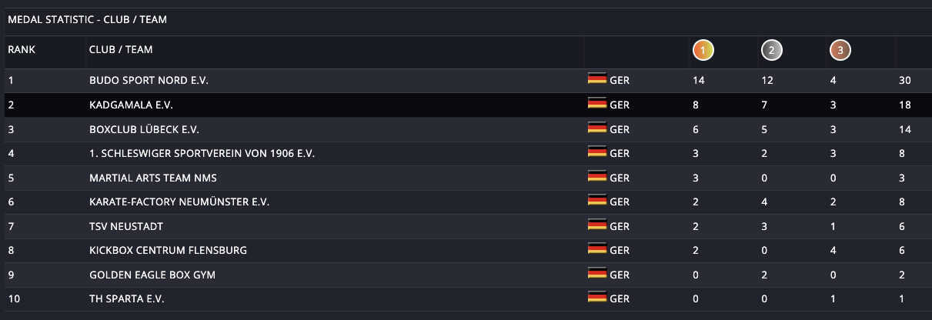
Task: Click the RANK column header
Action: [x=22, y=49]
